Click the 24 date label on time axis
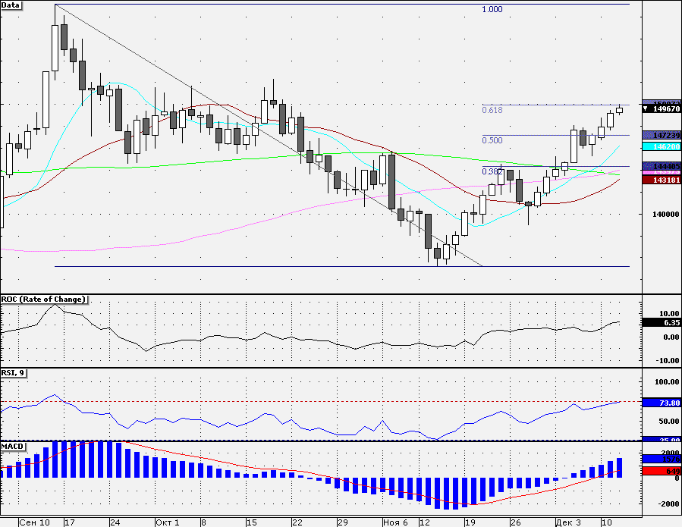The height and width of the screenshot is (527, 682). pyautogui.click(x=115, y=522)
